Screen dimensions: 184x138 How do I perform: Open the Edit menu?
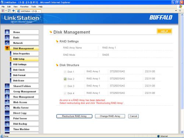(x=9, y=7)
